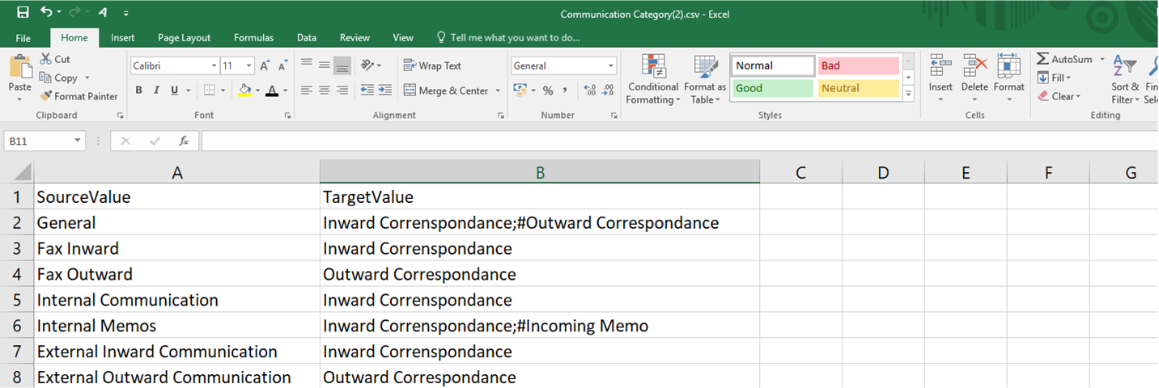Click Decrease Decimal icon

click(608, 90)
